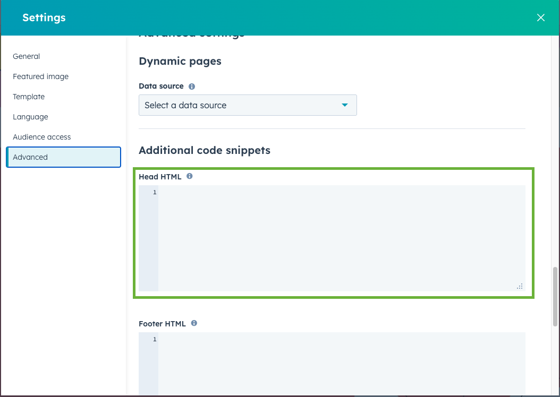Click the highlighted Advanced sidebar item
The image size is (560, 397).
[x=30, y=157]
